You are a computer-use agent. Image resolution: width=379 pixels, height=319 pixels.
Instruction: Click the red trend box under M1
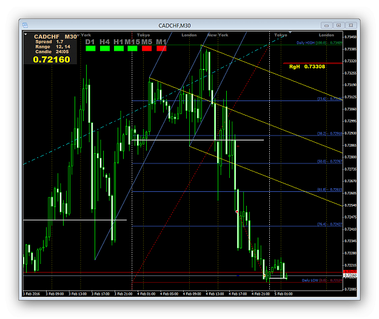click(161, 48)
